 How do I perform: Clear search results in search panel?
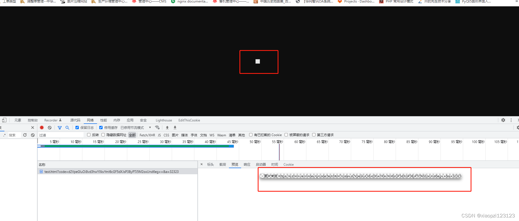pos(33,135)
